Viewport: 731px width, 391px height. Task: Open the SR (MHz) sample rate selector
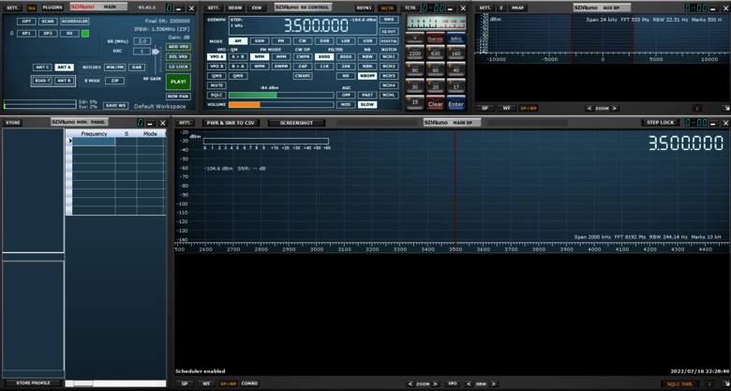[x=142, y=41]
